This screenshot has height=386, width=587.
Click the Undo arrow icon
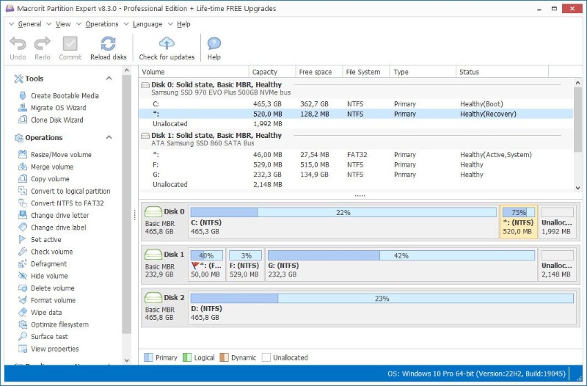tap(18, 44)
